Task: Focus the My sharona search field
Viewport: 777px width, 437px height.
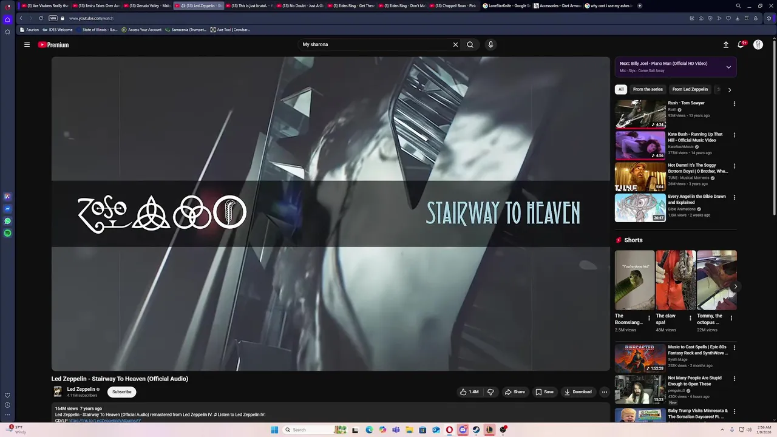Action: [375, 44]
